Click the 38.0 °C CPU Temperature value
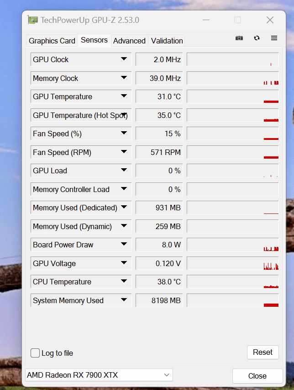 click(159, 282)
